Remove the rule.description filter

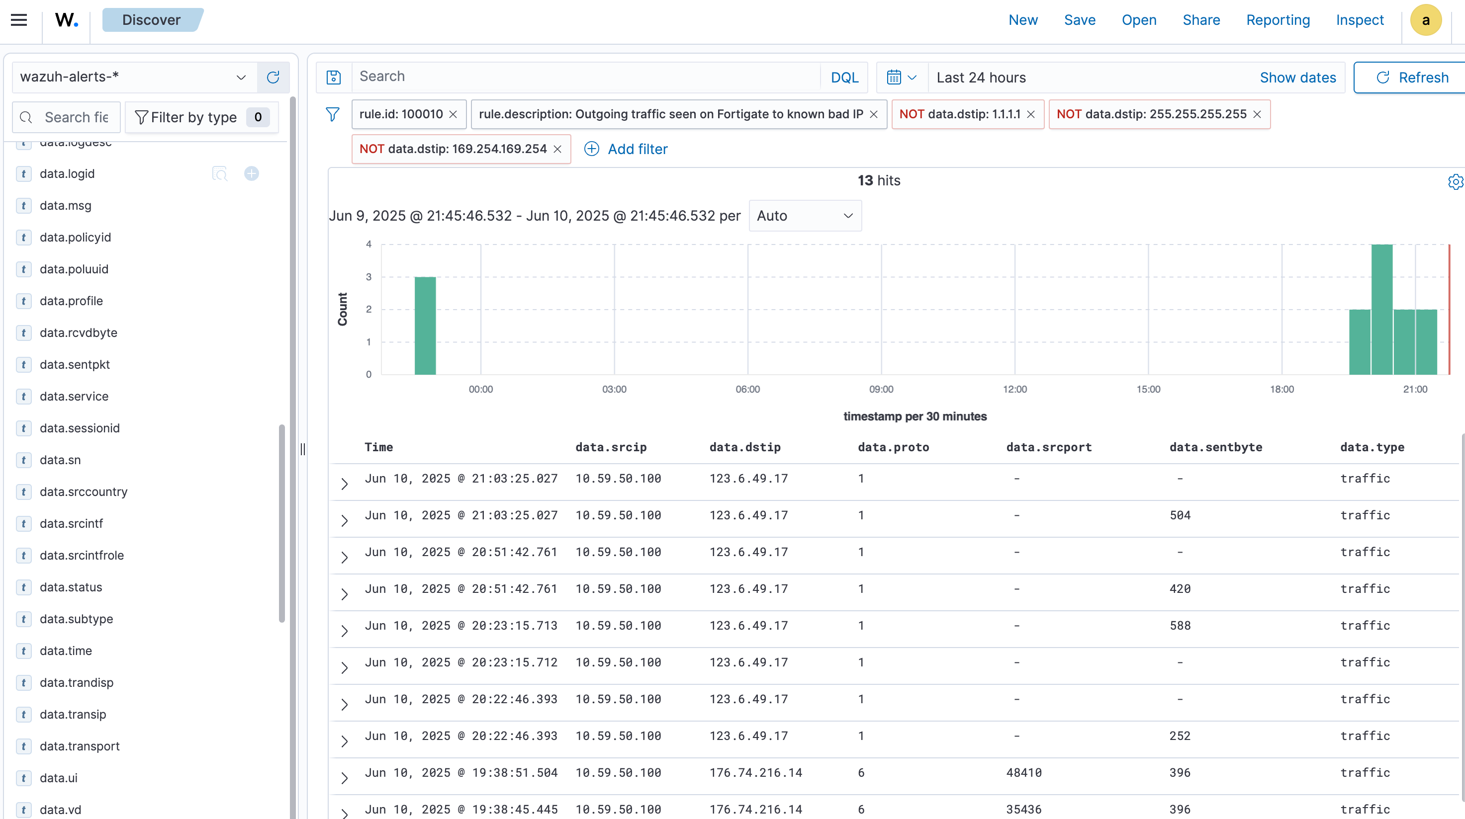coord(874,115)
